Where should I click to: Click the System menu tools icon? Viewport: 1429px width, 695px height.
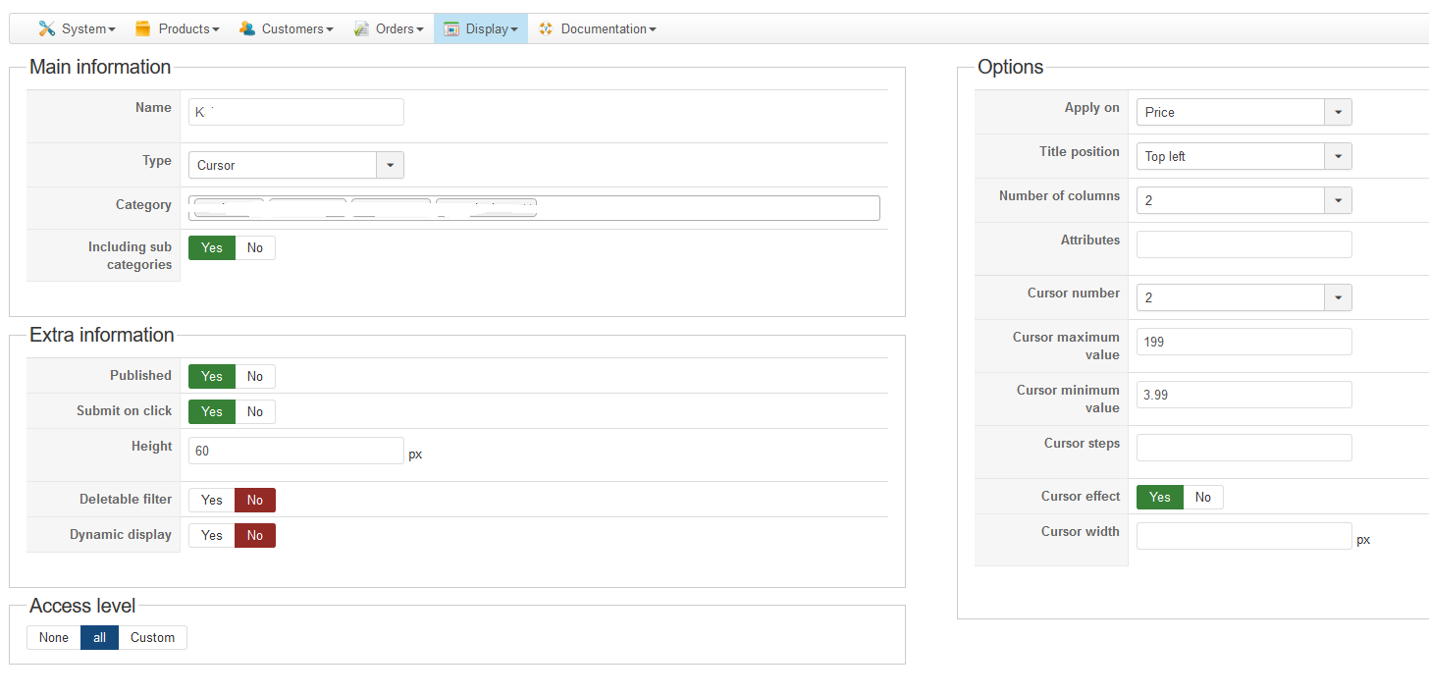coord(47,28)
